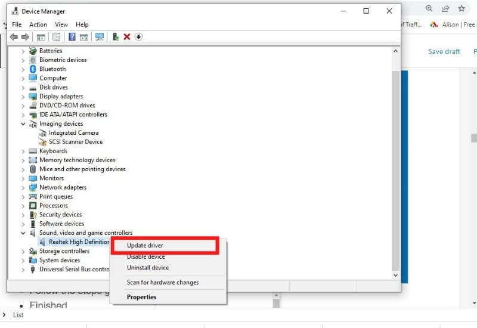Click the Back arrow in toolbar
Viewport: 477px width, 328px height.
(x=14, y=37)
